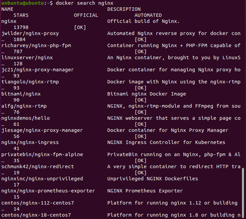Click the star count 76
The image size is (246, 219).
pyautogui.click(x=16, y=112)
